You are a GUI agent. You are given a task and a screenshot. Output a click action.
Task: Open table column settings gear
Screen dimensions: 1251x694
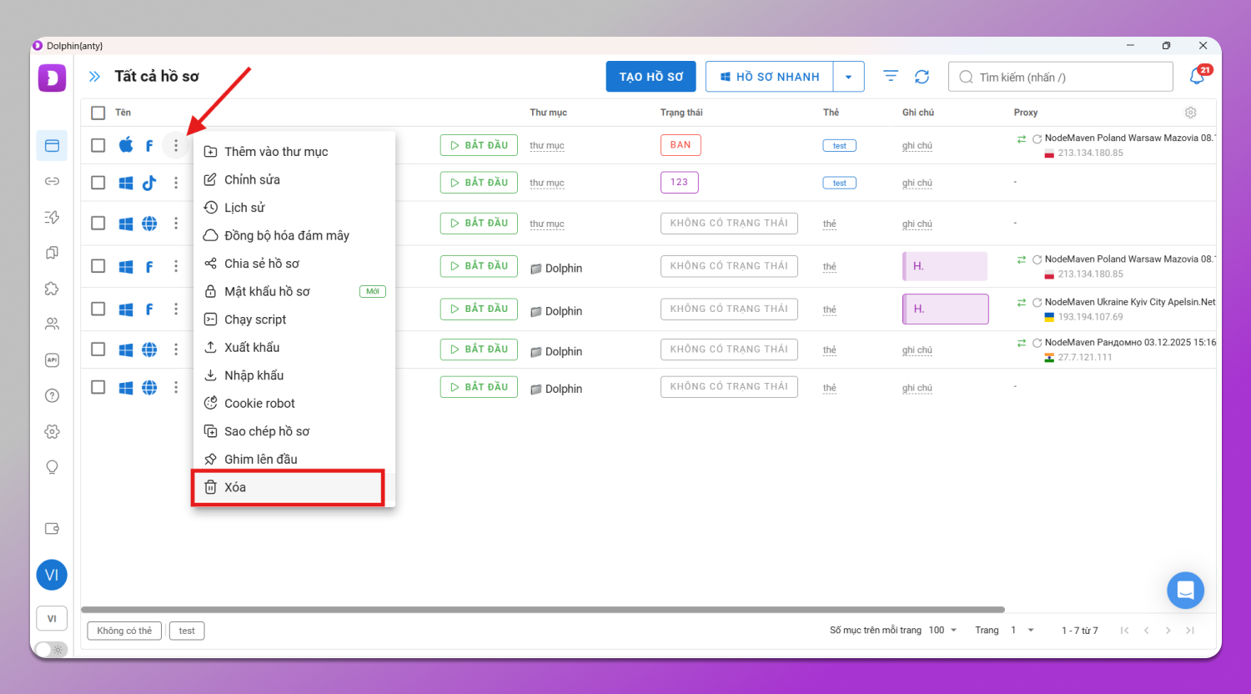(x=1190, y=113)
